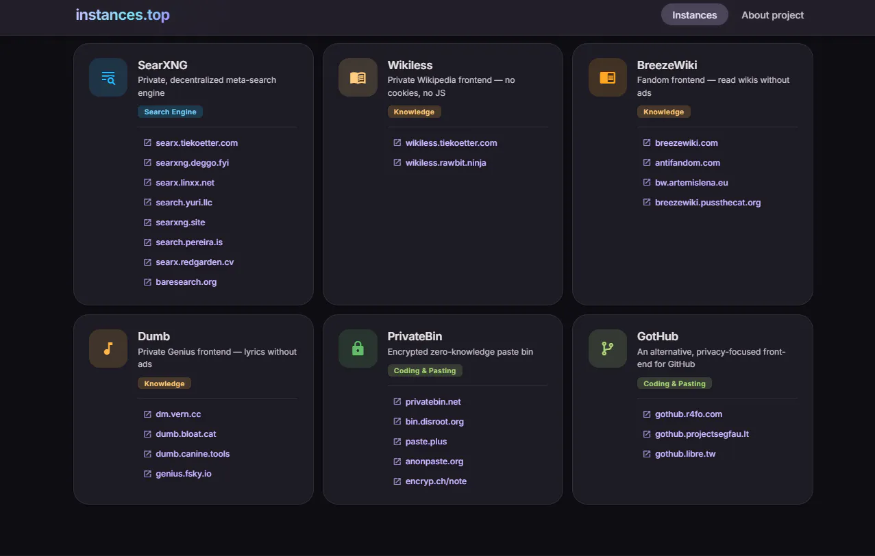Click external link icon beside searx.linxx.net
Screen dimensions: 875x556
point(147,183)
